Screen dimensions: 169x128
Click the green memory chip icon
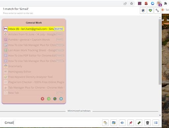click(139, 123)
